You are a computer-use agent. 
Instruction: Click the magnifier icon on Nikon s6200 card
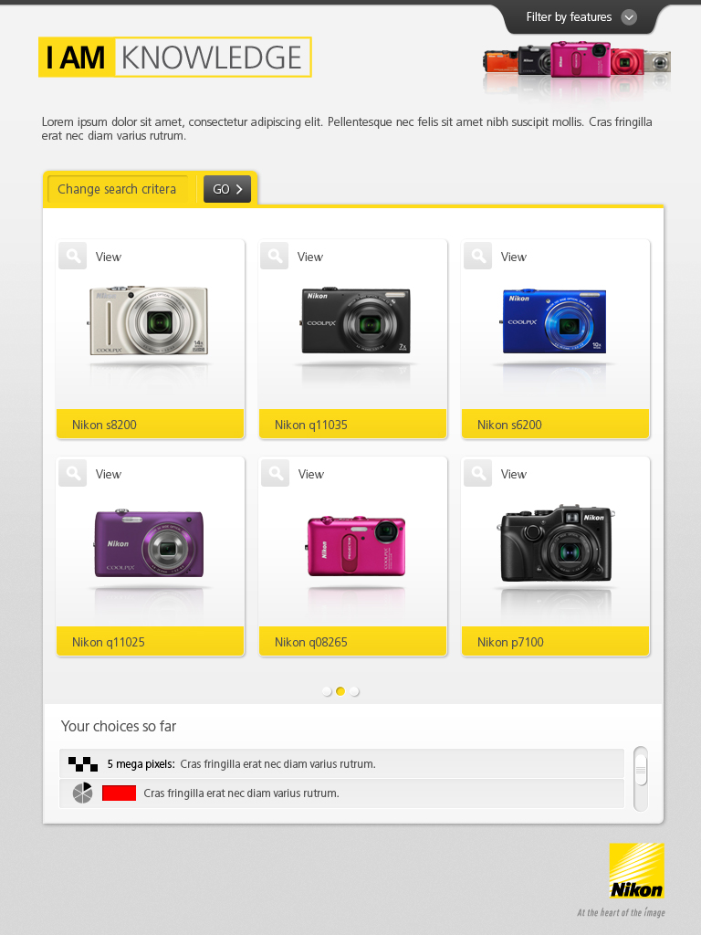point(478,256)
